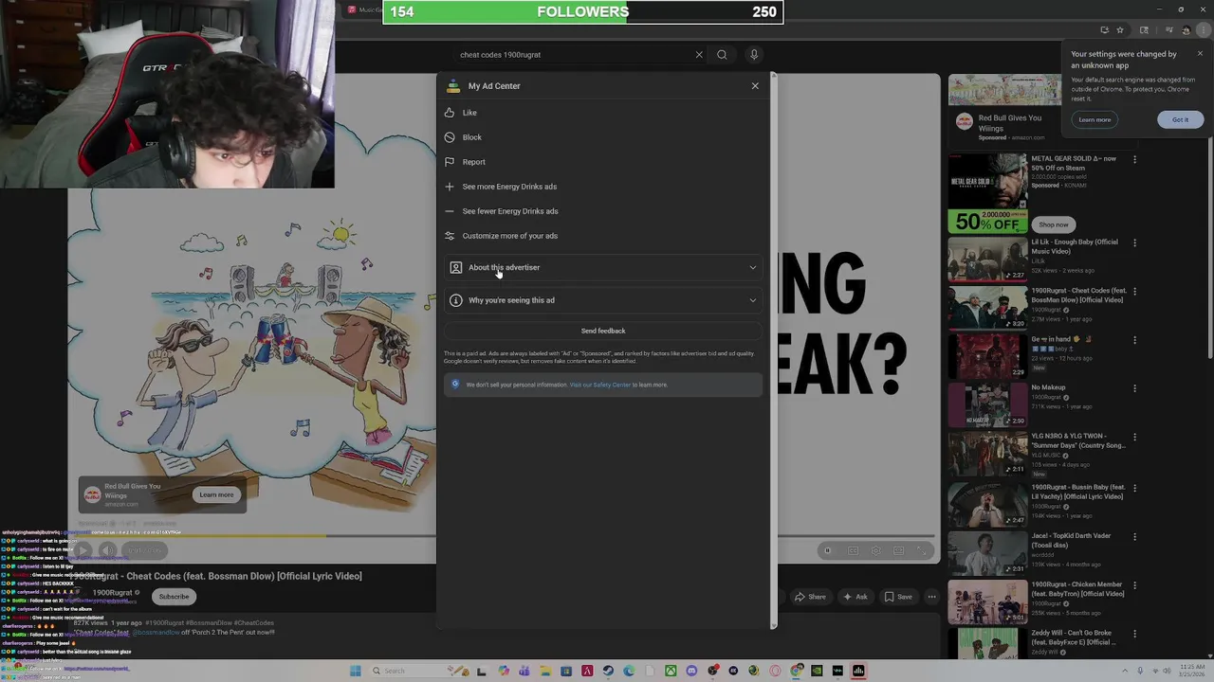This screenshot has height=682, width=1214.
Task: Expand Why you're seeing this ad
Action: click(x=603, y=300)
